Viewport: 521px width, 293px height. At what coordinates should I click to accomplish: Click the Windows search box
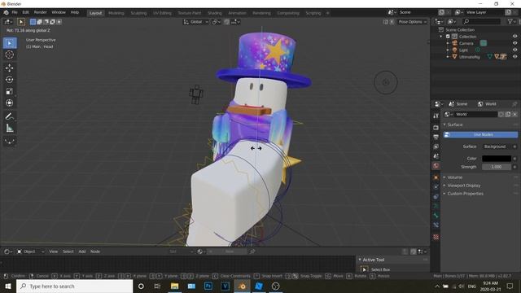coord(74,286)
